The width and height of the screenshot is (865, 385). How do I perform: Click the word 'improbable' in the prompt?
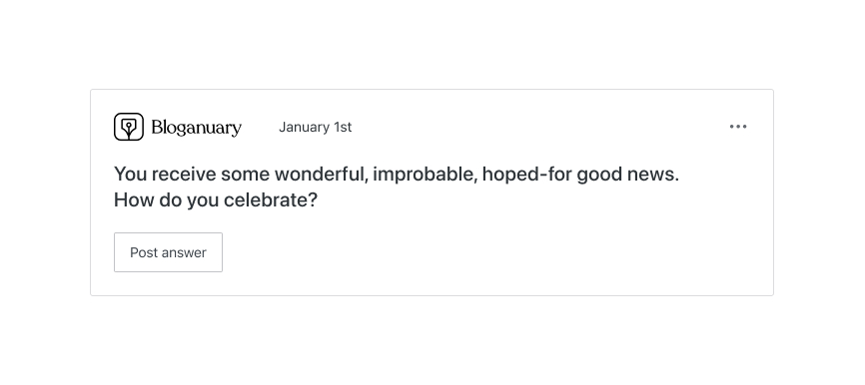[x=425, y=175]
